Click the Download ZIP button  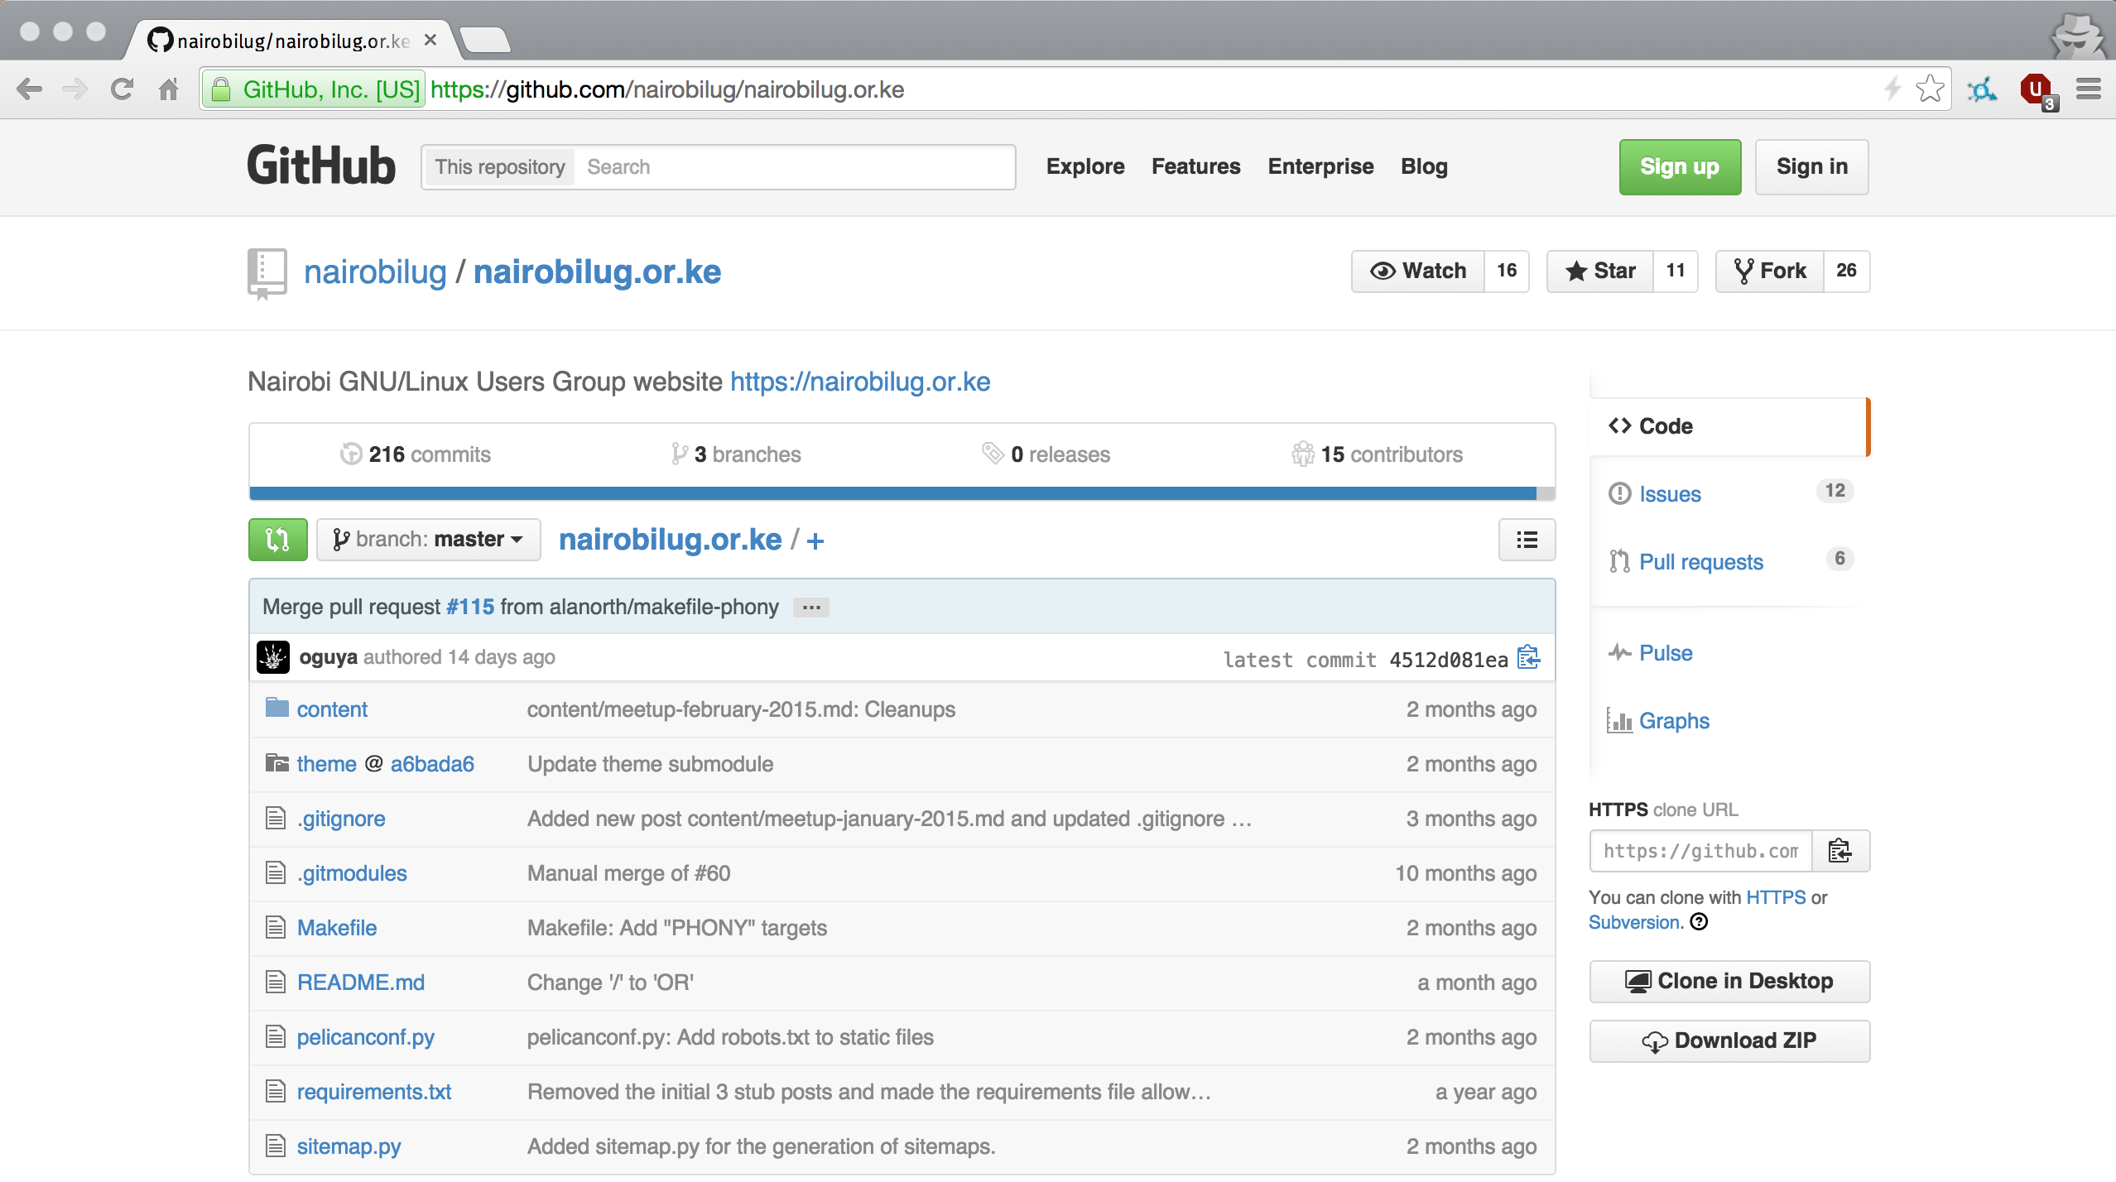tap(1729, 1040)
